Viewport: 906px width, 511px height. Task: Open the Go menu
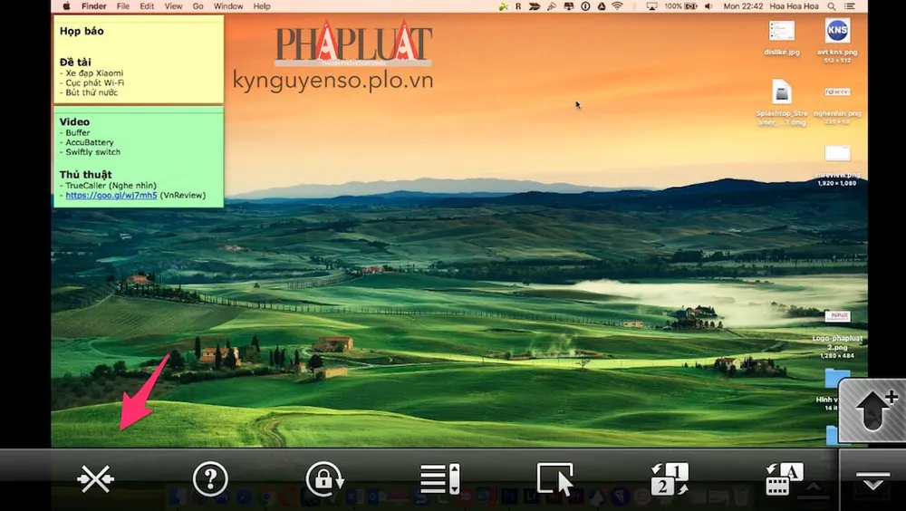[198, 6]
